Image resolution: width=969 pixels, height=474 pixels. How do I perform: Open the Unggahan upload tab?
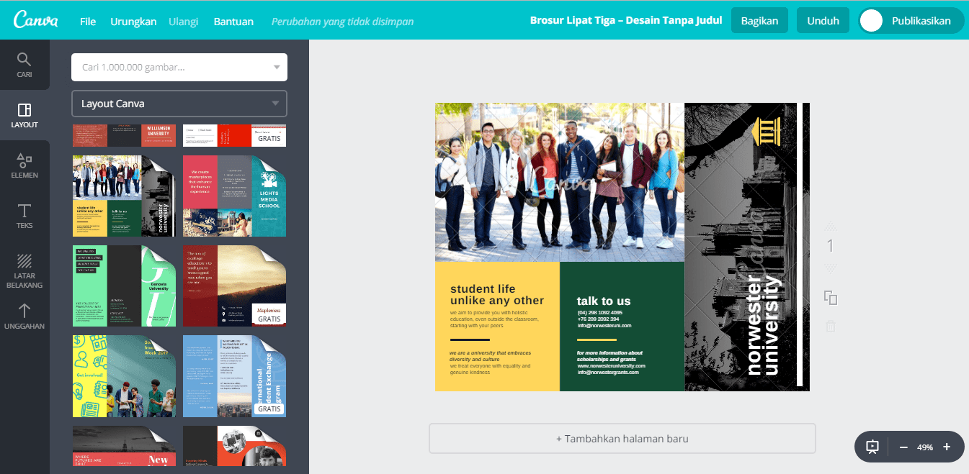[24, 316]
